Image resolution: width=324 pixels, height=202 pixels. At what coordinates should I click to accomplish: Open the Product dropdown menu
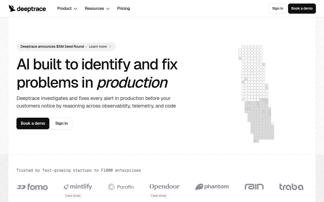point(67,9)
